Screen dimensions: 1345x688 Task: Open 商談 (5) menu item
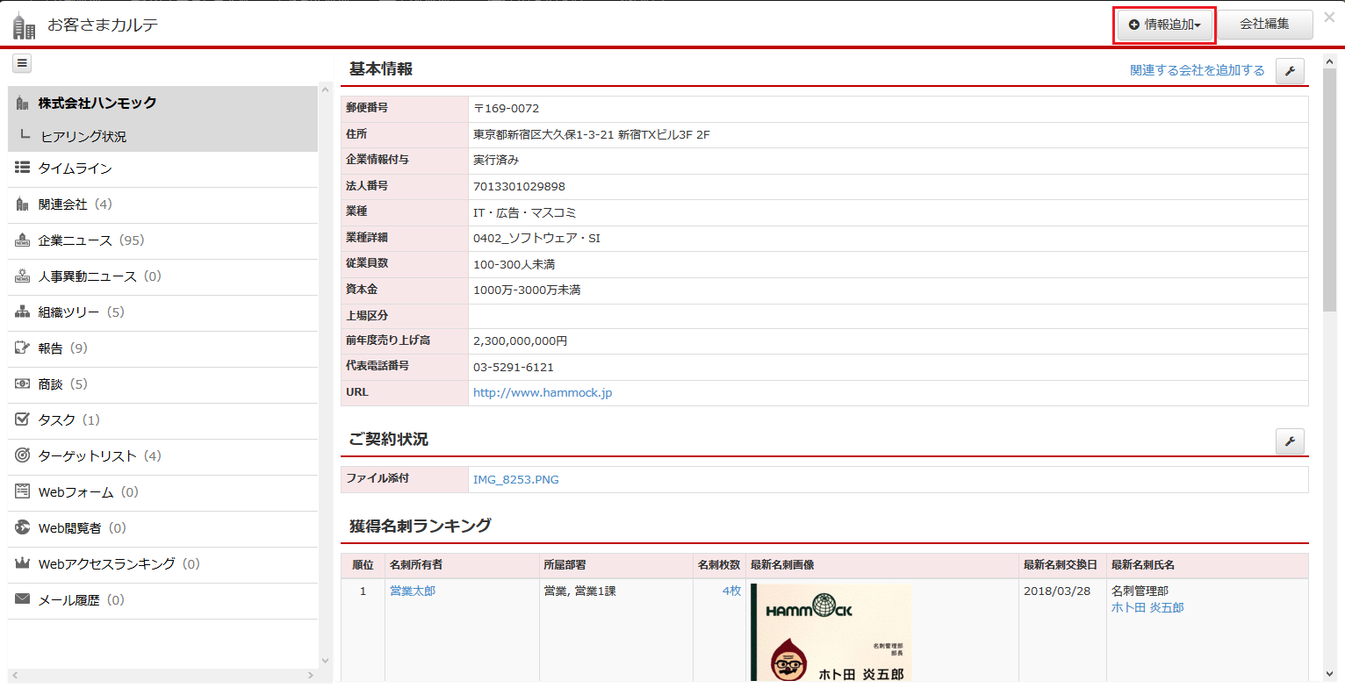click(x=63, y=384)
